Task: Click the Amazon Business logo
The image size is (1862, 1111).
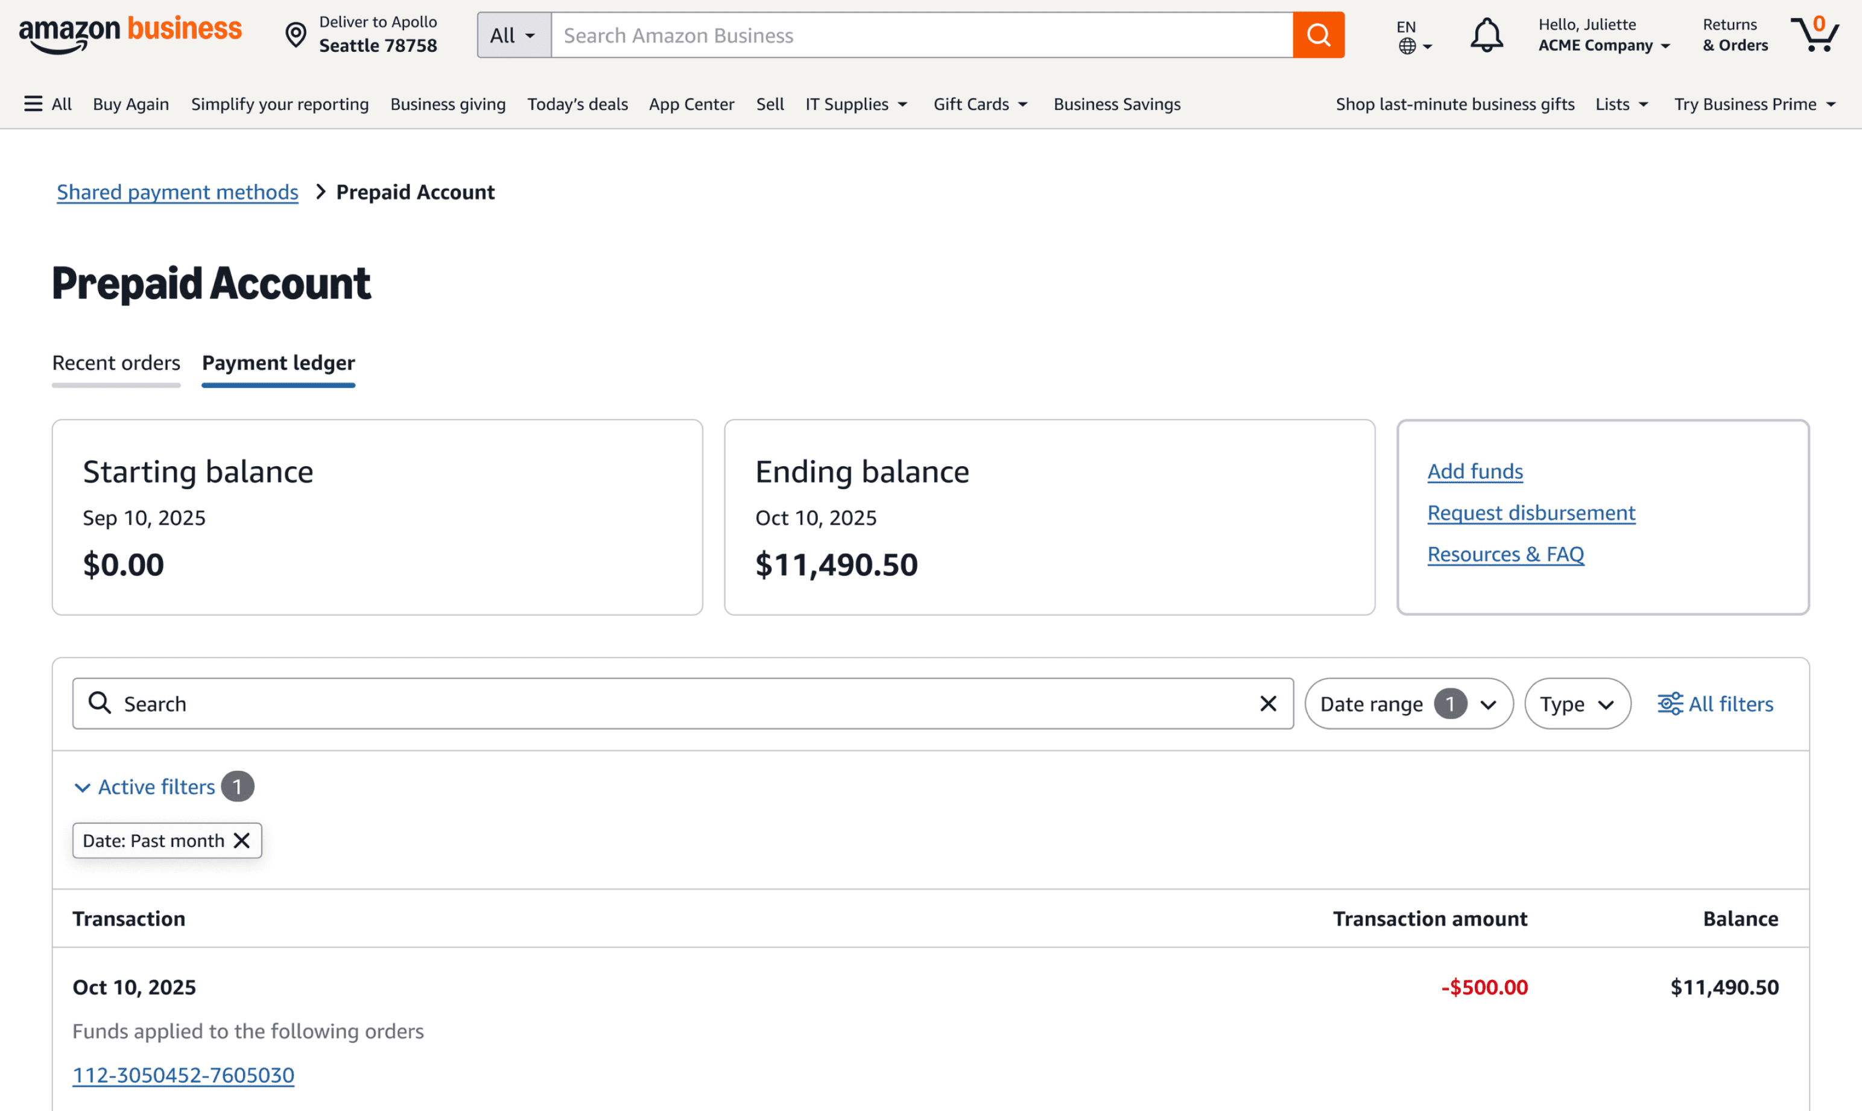Action: (130, 34)
